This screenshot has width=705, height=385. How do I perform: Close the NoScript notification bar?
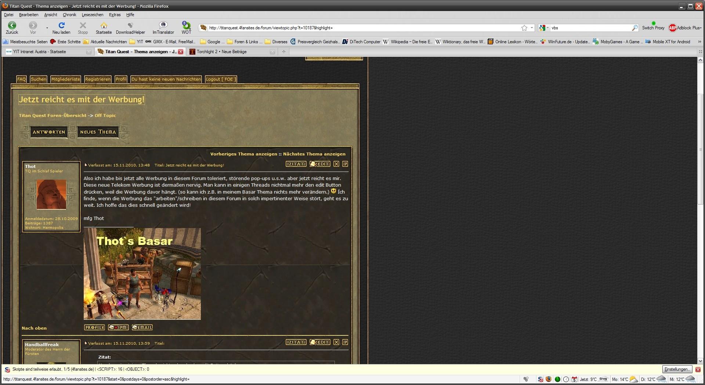pyautogui.click(x=698, y=369)
